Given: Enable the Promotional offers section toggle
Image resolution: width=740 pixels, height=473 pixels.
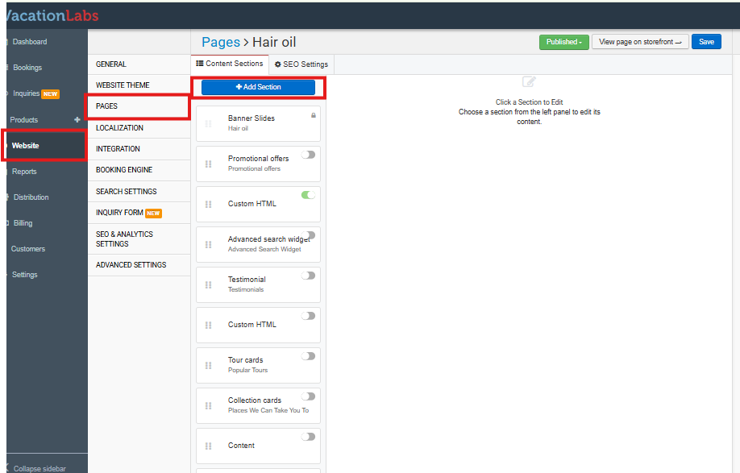Looking at the screenshot, I should (308, 155).
